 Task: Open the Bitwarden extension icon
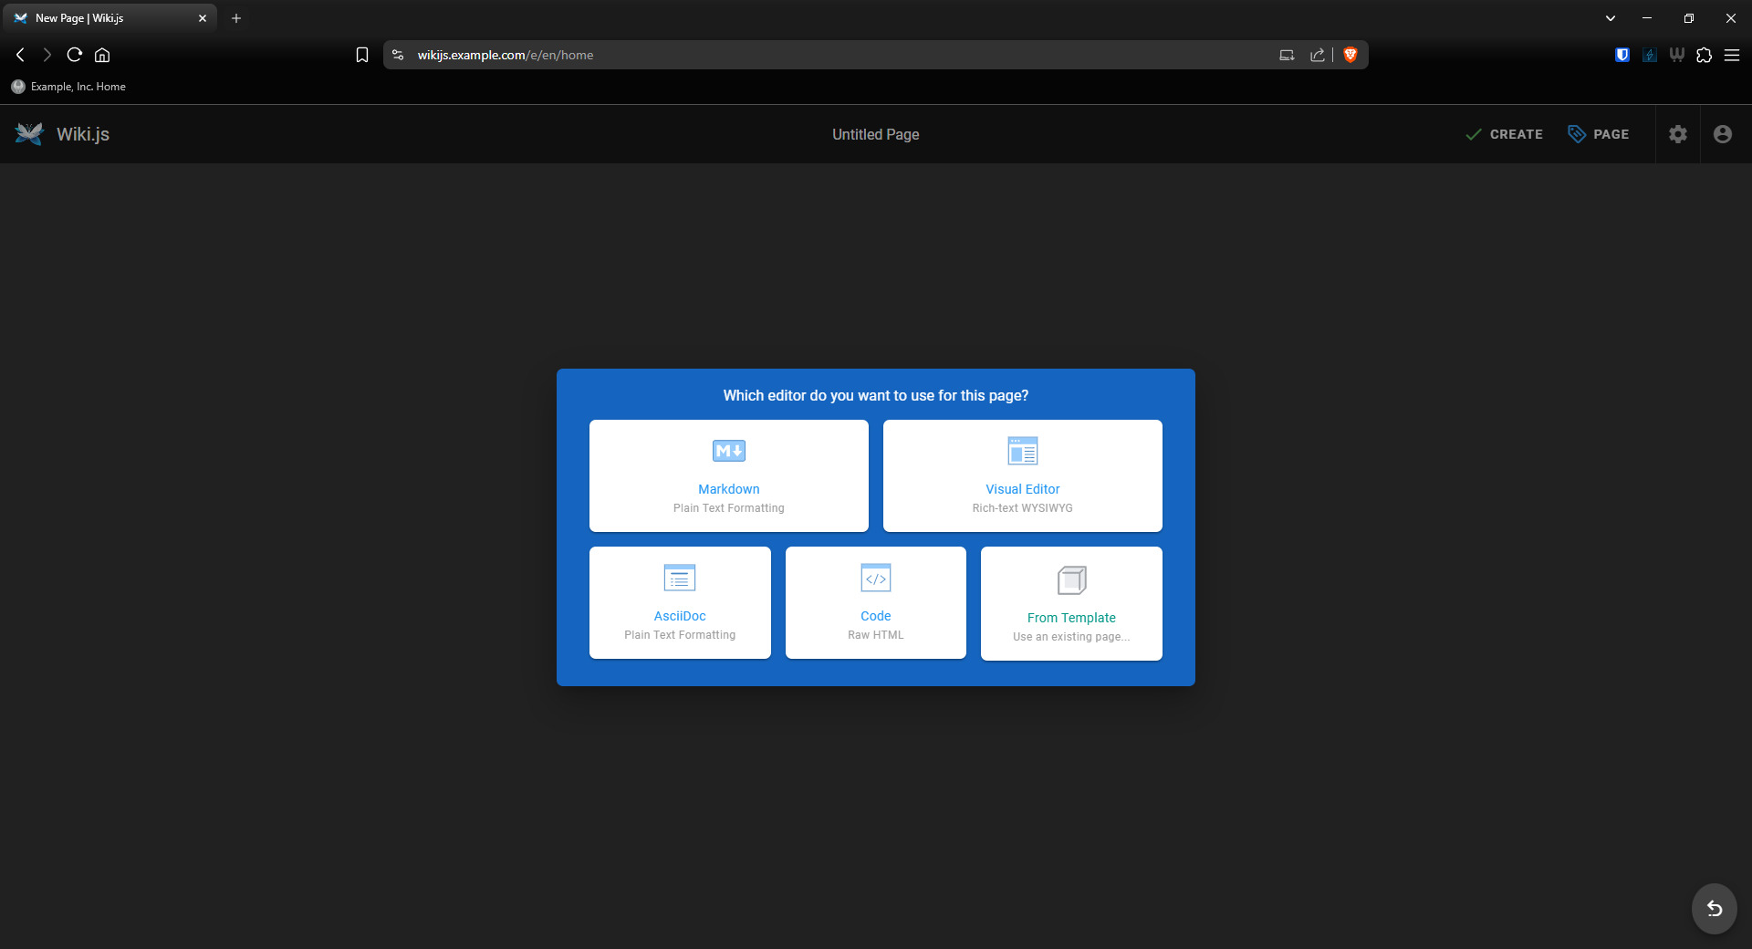pos(1622,55)
